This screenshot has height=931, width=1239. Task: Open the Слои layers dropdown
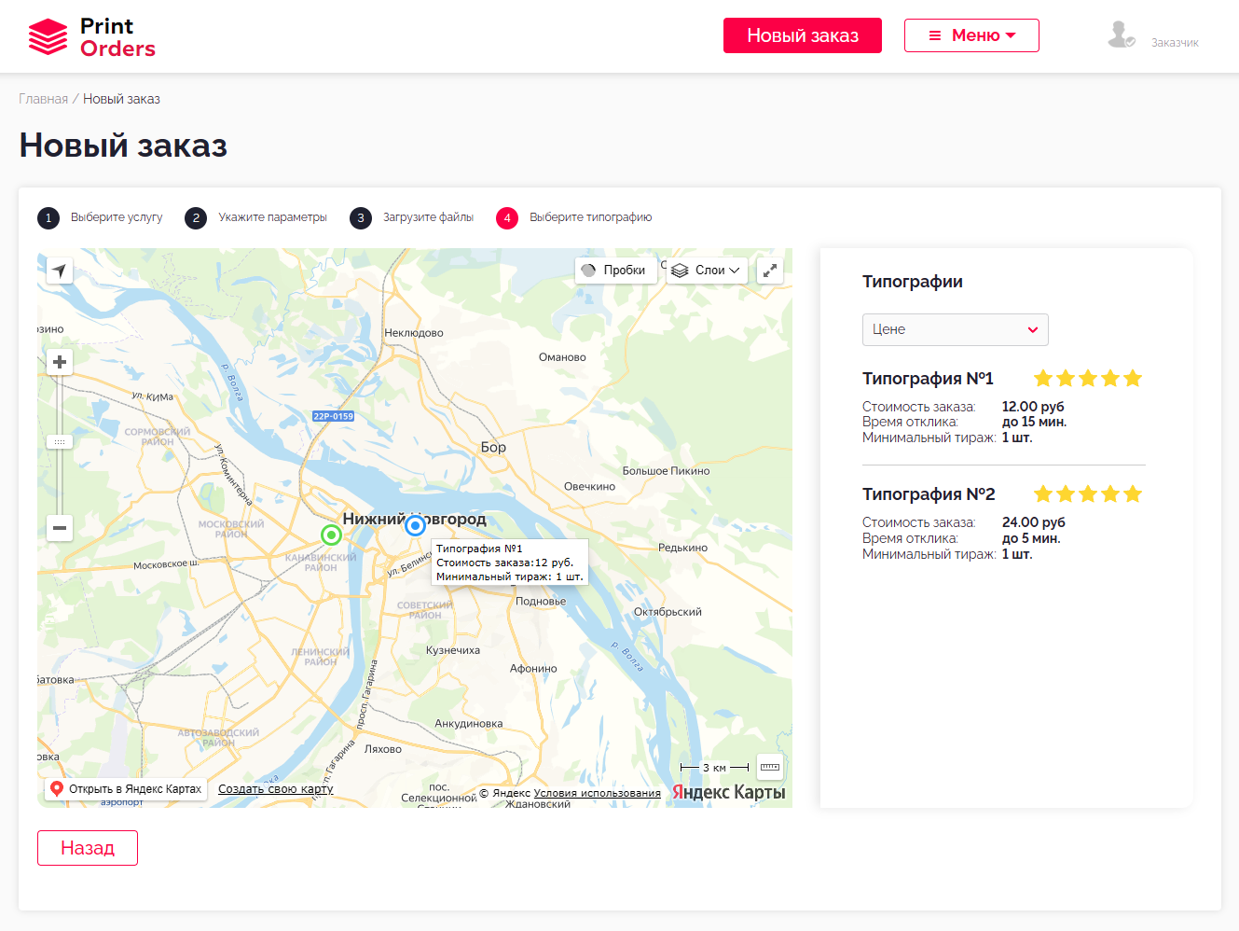coord(706,271)
